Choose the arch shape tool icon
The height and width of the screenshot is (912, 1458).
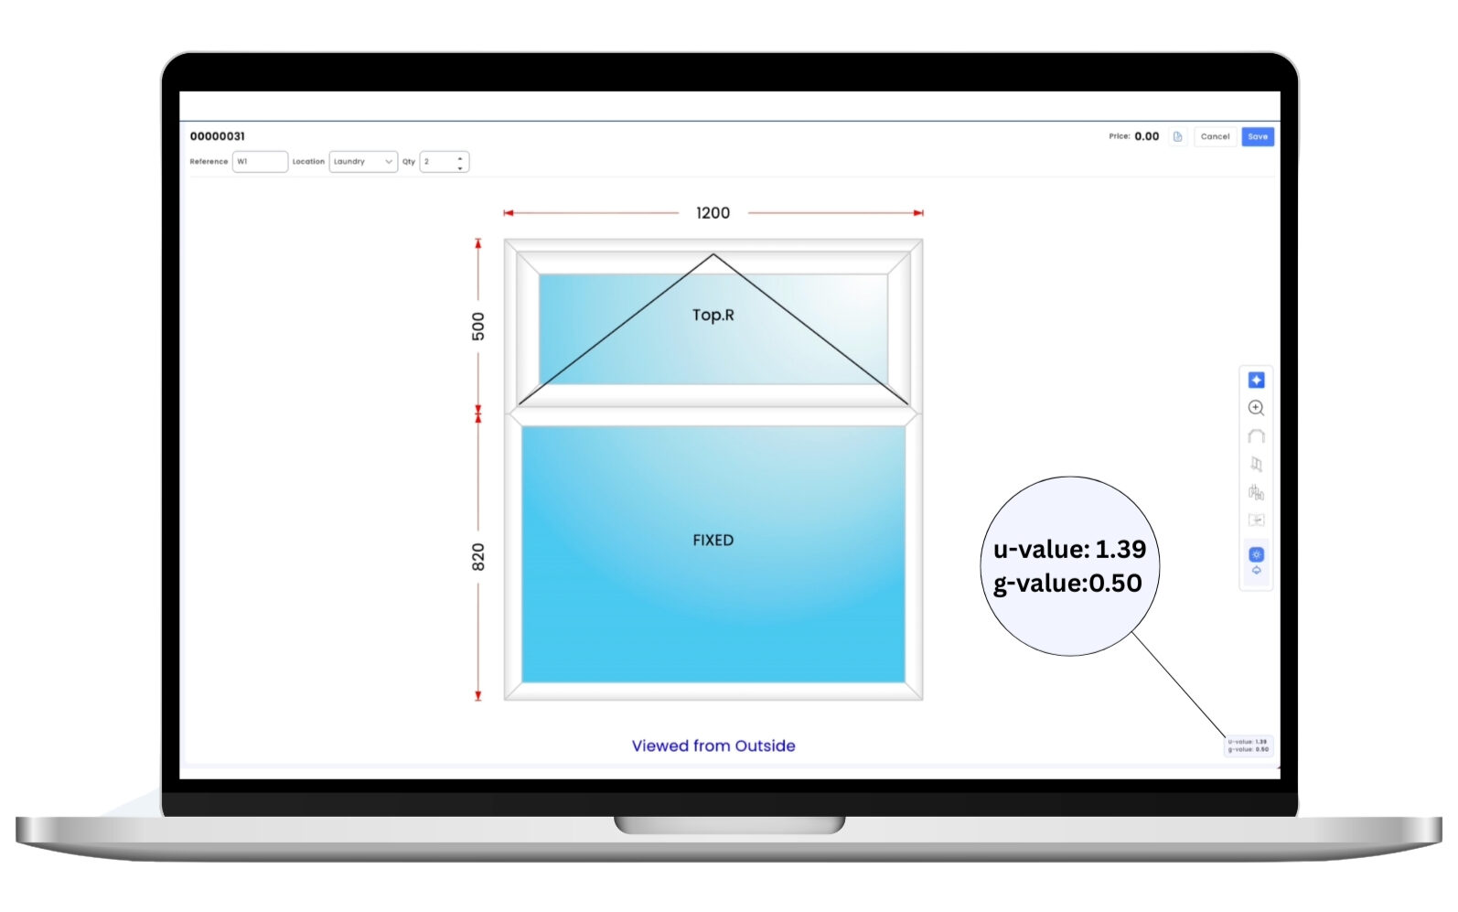coord(1256,436)
